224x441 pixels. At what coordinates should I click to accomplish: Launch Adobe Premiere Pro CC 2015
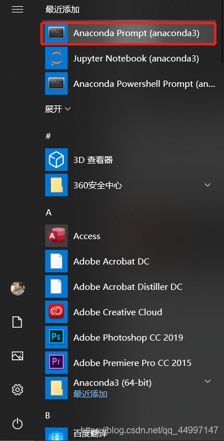point(131,362)
